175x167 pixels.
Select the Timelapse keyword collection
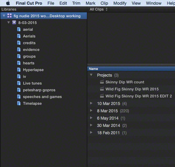tap(32, 104)
